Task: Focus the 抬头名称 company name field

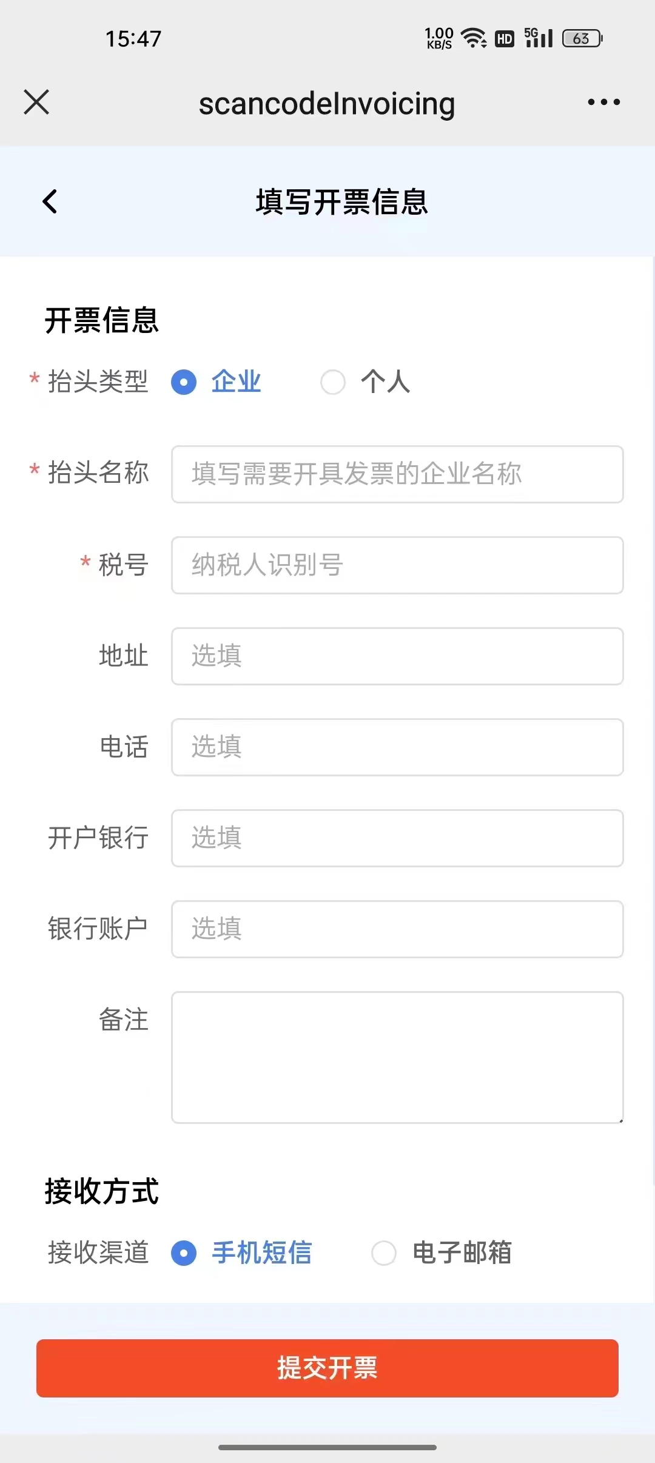Action: click(397, 474)
